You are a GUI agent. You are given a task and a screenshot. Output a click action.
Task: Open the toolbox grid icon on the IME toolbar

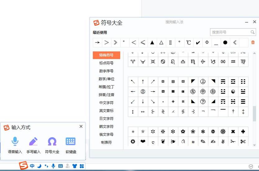(82, 166)
